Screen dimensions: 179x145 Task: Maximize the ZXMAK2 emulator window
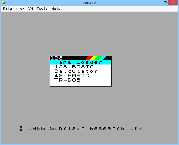click(x=165, y=2)
